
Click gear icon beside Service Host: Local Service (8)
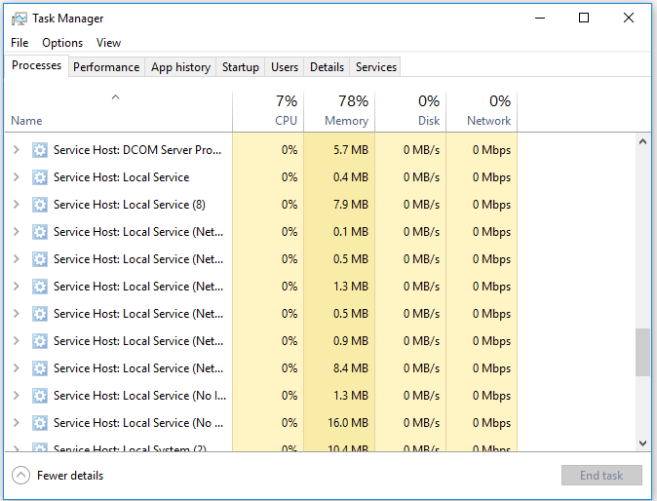[x=40, y=205]
